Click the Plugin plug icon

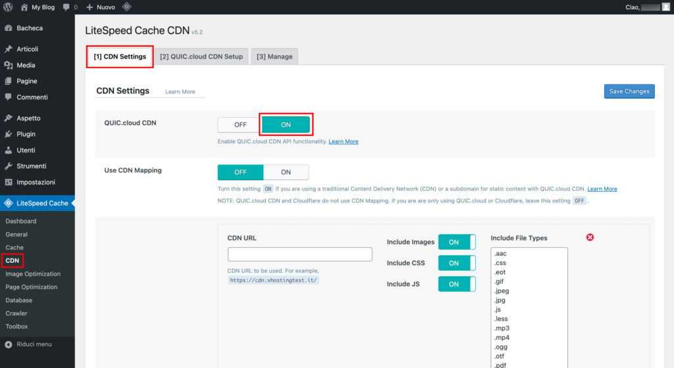tap(8, 134)
